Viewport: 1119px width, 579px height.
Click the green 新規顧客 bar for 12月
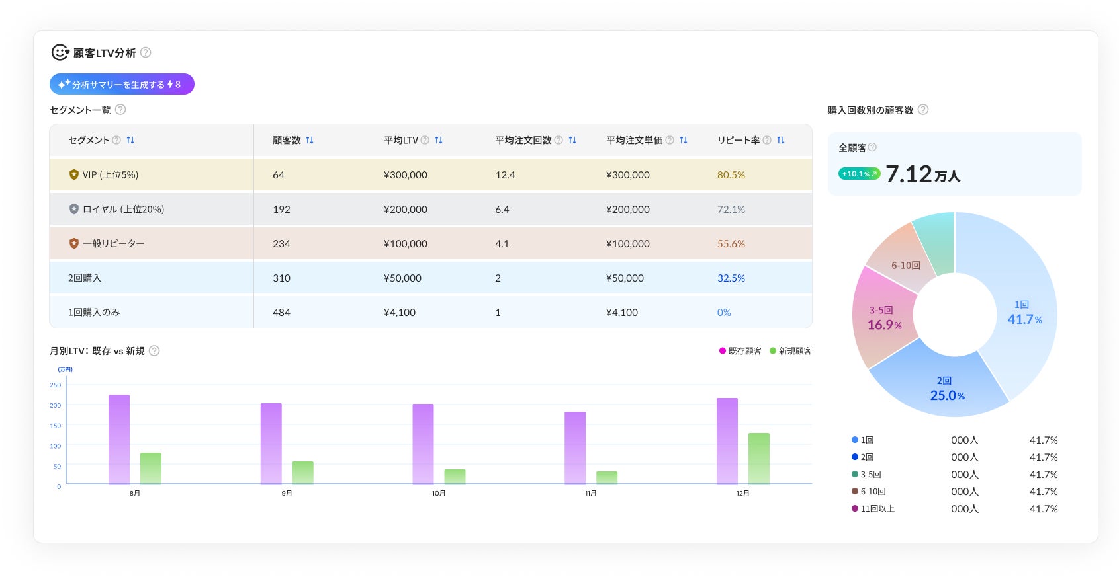click(759, 459)
